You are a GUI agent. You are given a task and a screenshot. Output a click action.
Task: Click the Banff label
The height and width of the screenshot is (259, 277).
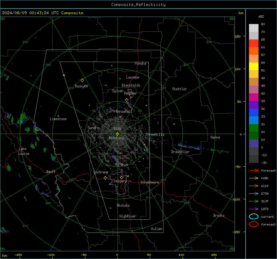click(x=51, y=172)
